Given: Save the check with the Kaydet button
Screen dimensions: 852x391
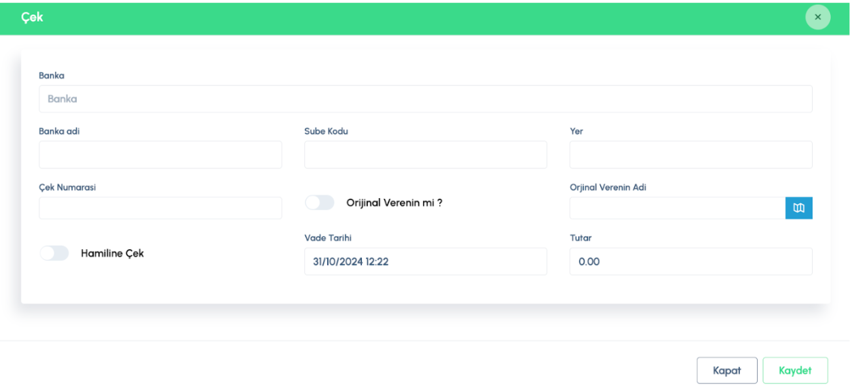Looking at the screenshot, I should point(795,371).
